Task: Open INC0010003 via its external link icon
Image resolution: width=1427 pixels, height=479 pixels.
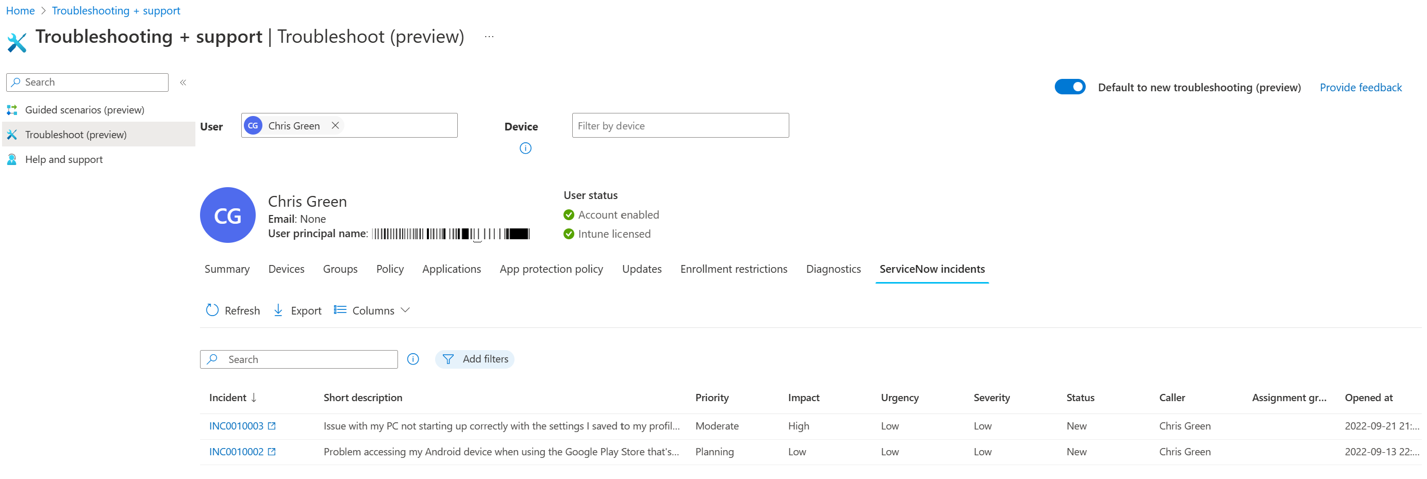Action: 272,425
